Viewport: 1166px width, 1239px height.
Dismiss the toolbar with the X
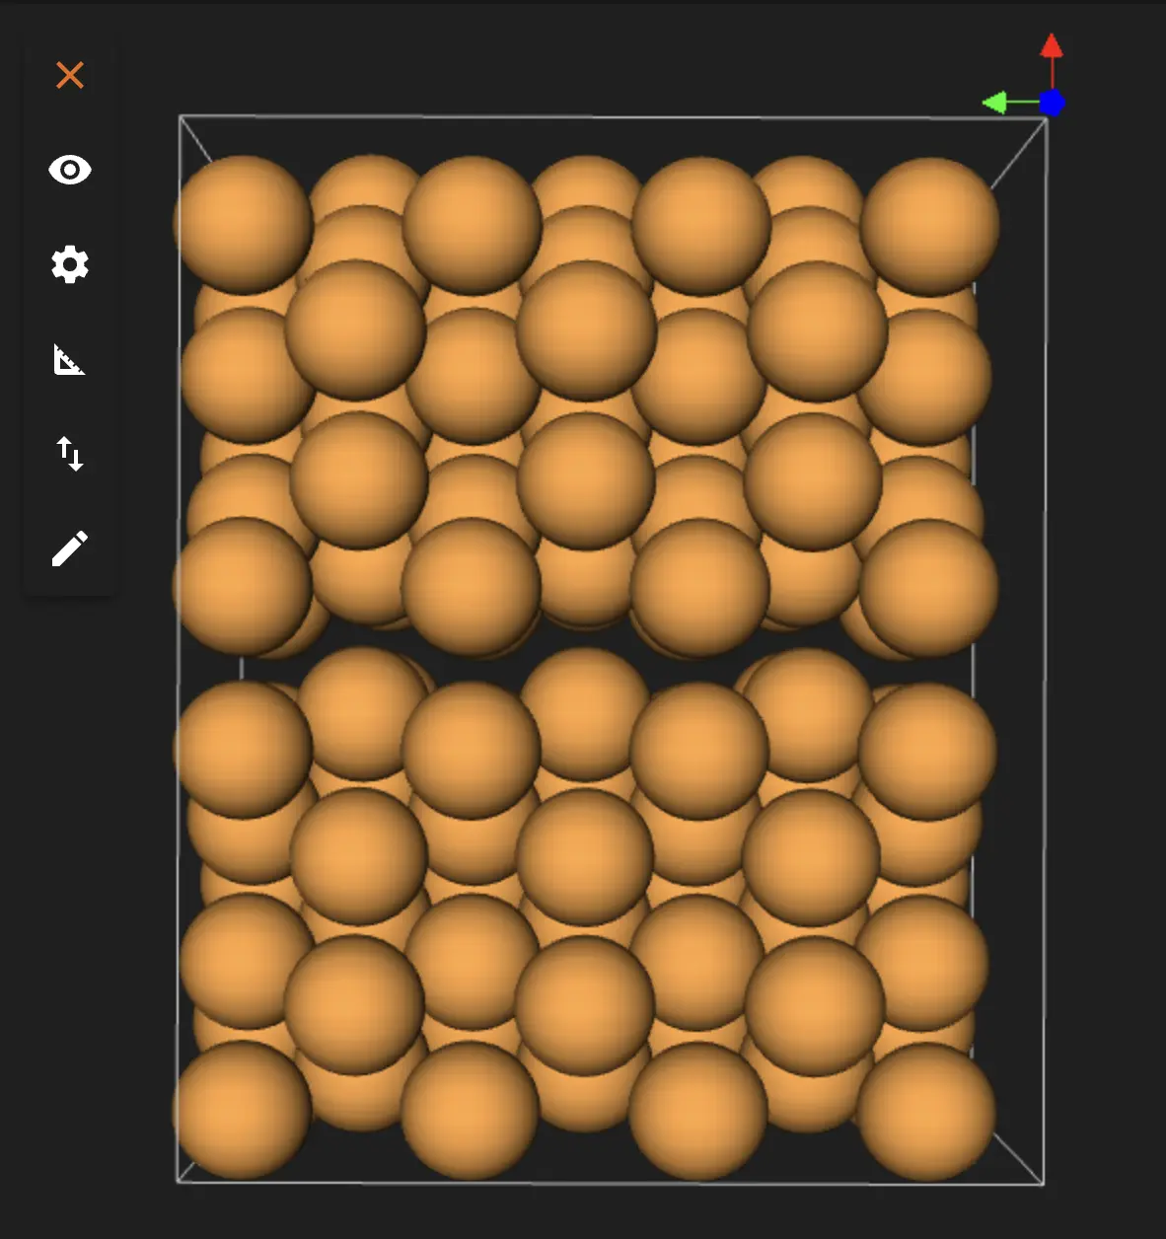coord(69,75)
